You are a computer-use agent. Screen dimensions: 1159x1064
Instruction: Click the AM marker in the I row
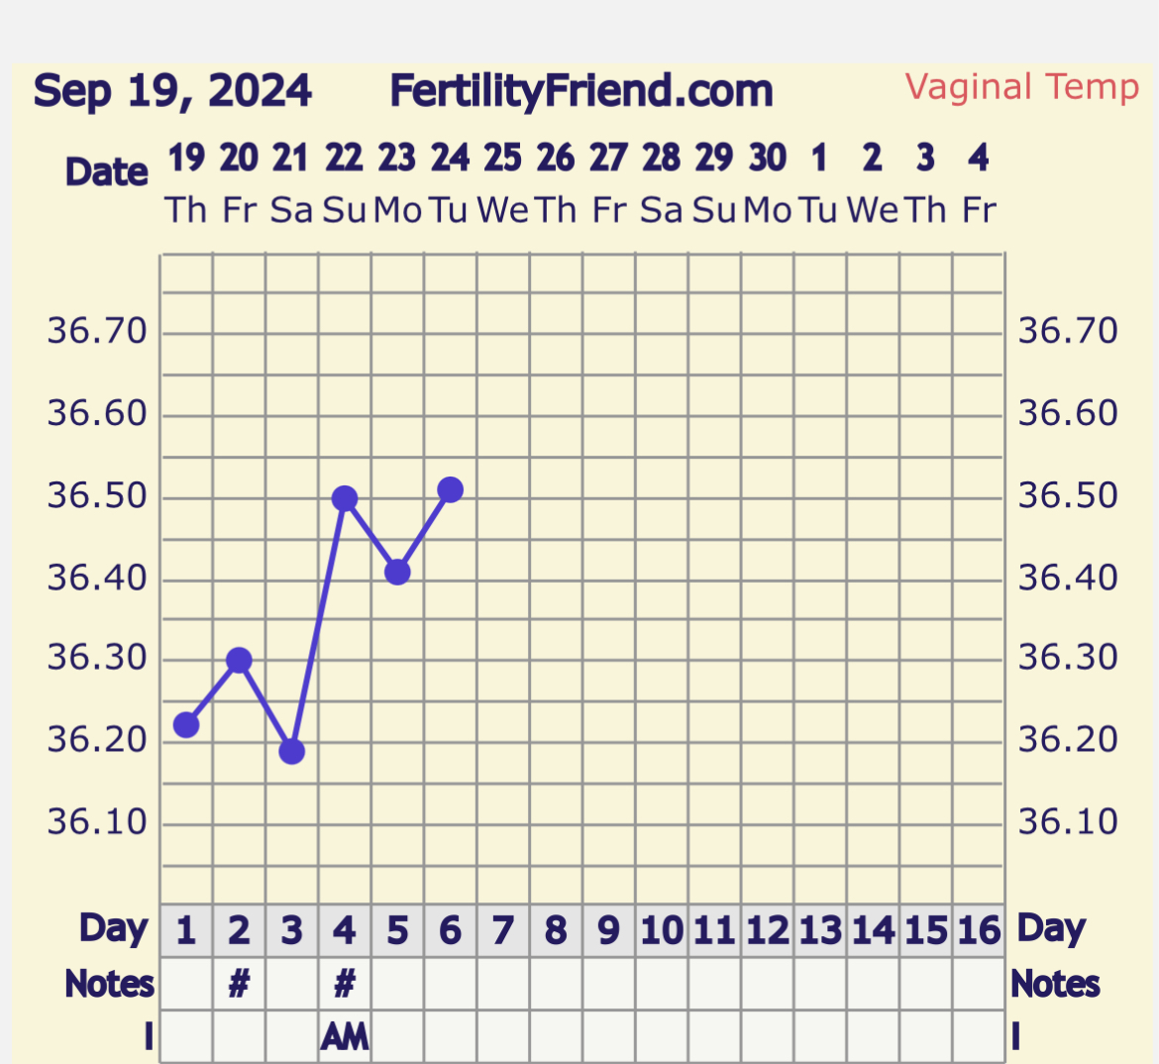coord(345,1037)
